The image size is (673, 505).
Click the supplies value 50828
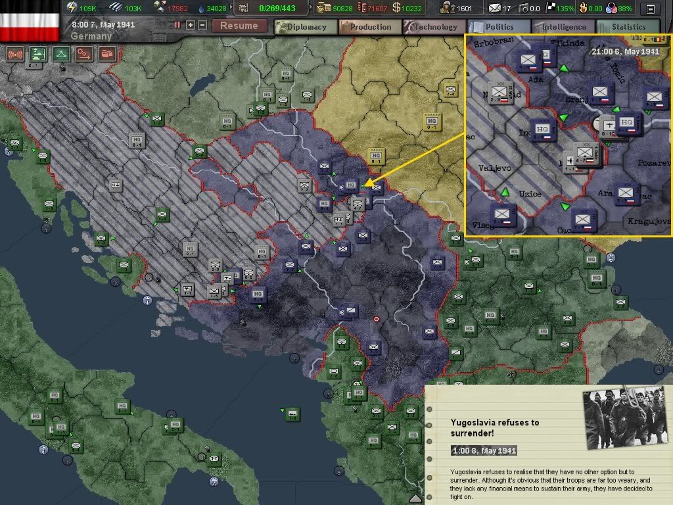(x=342, y=8)
